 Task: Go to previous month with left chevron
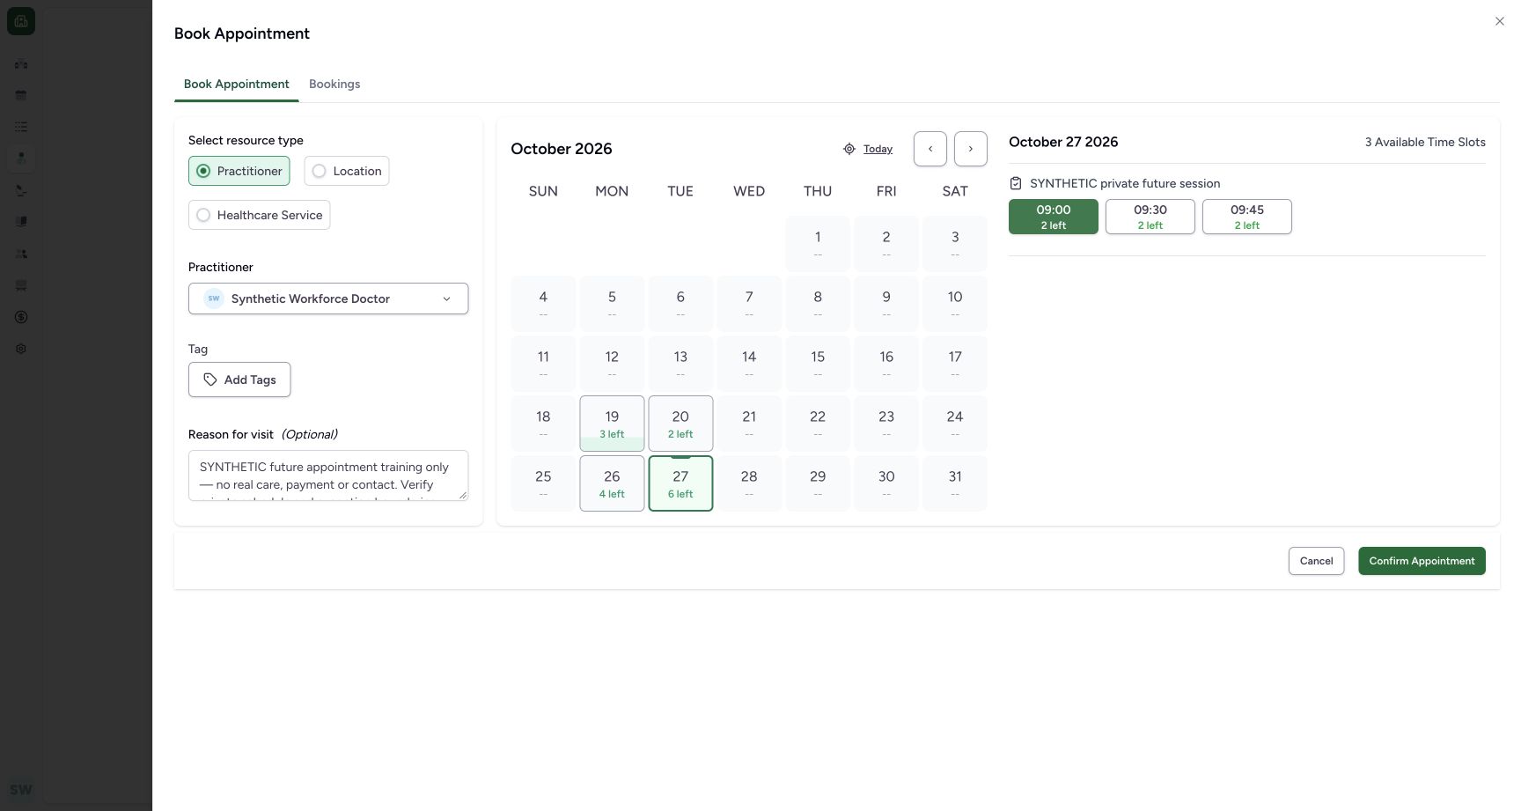[930, 149]
